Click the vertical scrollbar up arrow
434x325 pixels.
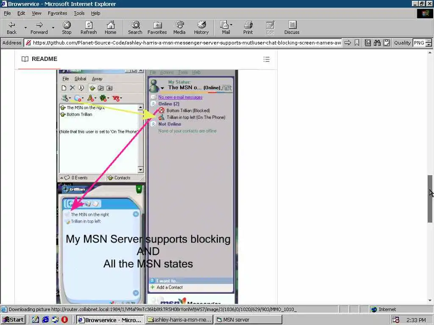pyautogui.click(x=430, y=52)
